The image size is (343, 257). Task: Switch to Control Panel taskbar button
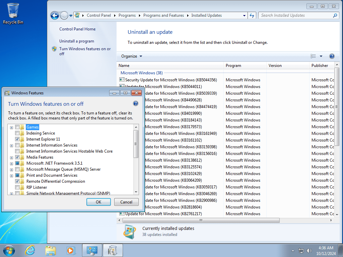92,250
